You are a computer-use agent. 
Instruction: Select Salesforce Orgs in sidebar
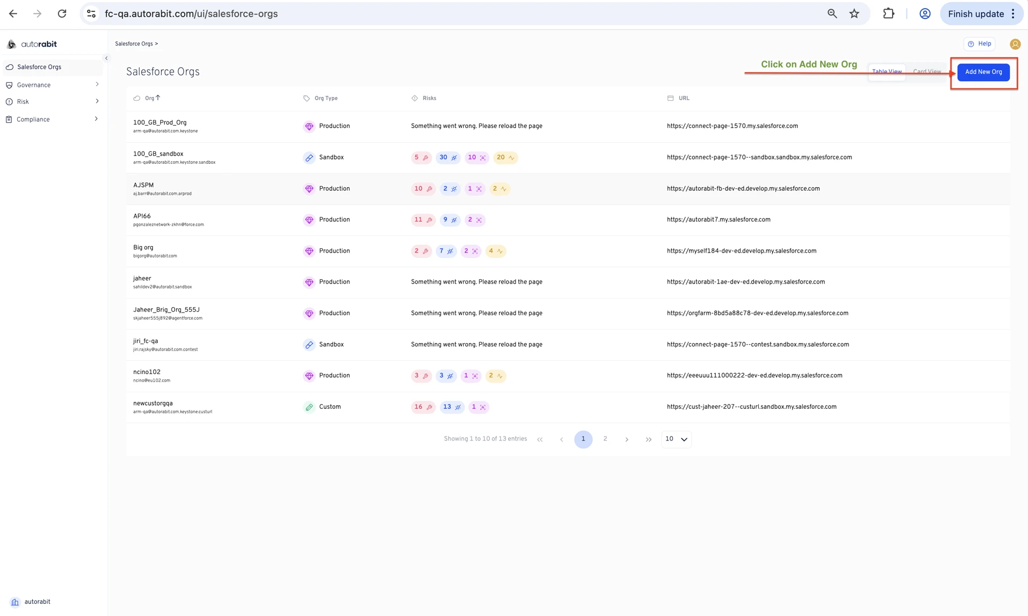pos(39,67)
